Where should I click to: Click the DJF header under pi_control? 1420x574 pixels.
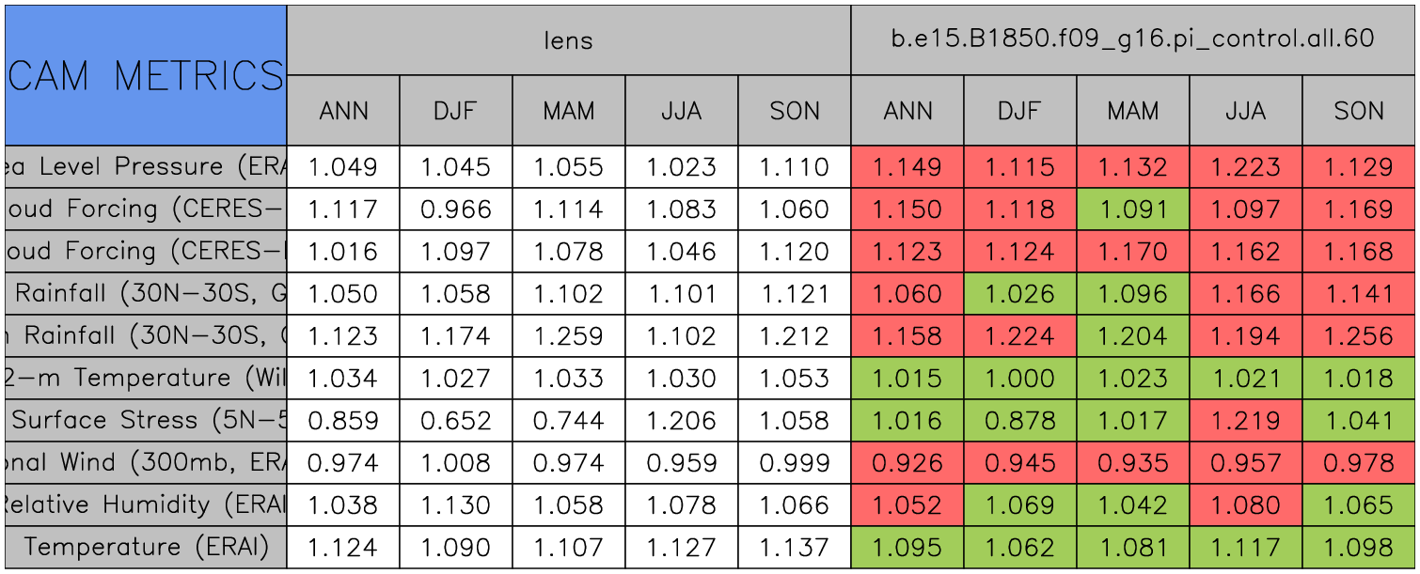tap(1019, 111)
